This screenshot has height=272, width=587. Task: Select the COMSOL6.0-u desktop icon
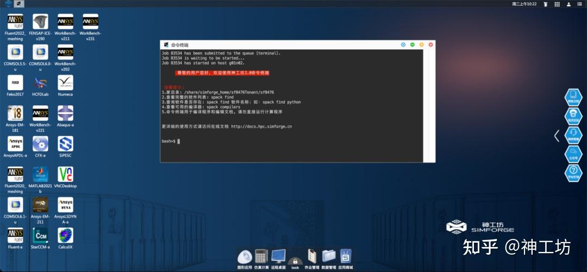(40, 52)
